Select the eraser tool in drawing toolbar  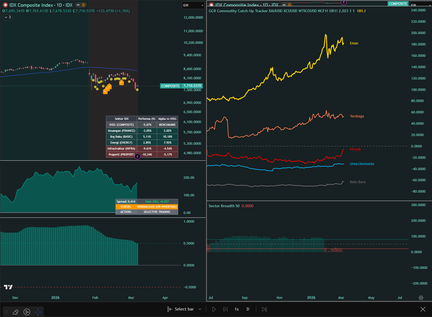[15, 312]
